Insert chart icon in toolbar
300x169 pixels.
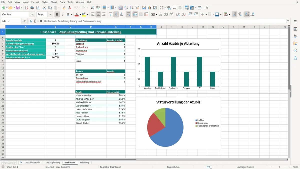tap(149, 8)
